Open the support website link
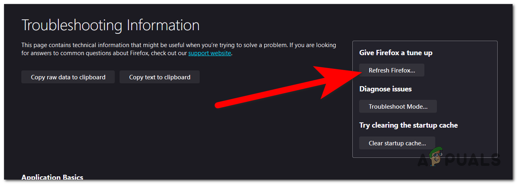517x184 pixels. 210,53
